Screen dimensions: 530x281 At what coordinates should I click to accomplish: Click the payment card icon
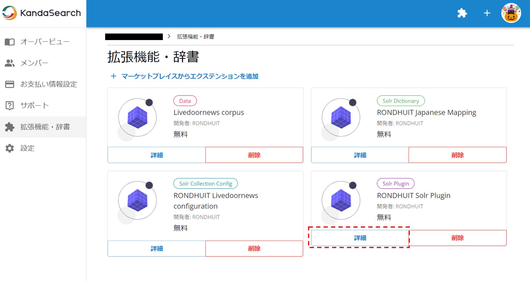click(x=10, y=84)
